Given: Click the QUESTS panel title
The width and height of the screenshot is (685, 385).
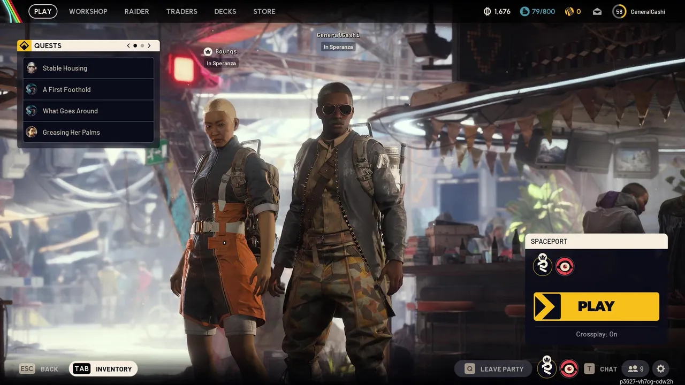Looking at the screenshot, I should [48, 46].
